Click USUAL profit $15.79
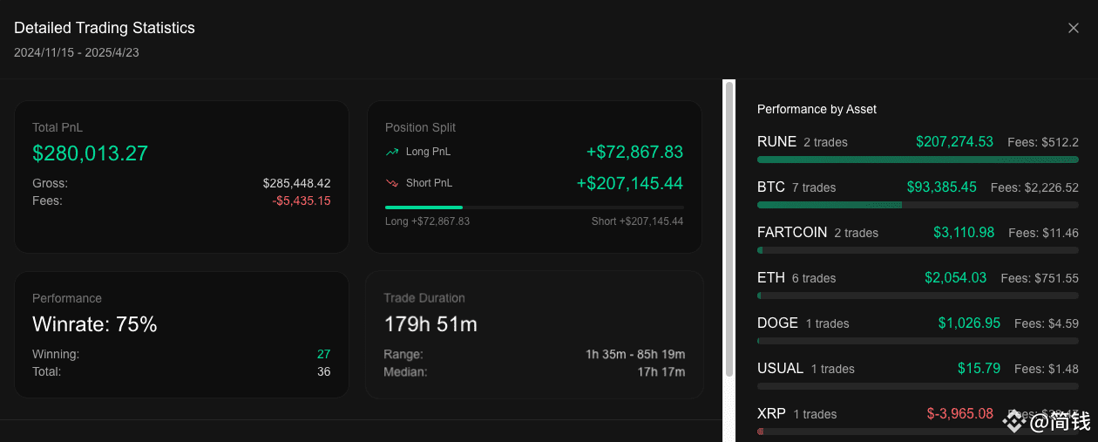The height and width of the screenshot is (442, 1098). (979, 368)
